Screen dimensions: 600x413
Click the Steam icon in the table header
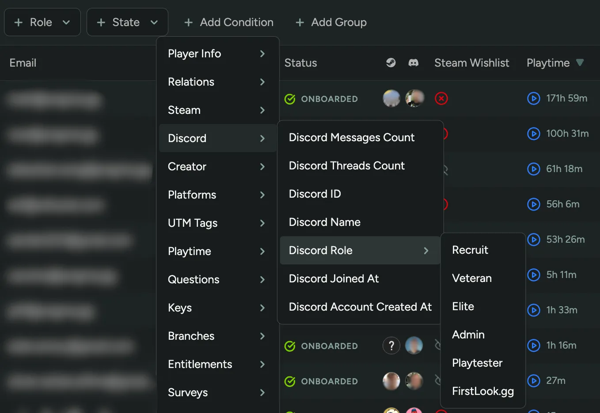pos(391,63)
